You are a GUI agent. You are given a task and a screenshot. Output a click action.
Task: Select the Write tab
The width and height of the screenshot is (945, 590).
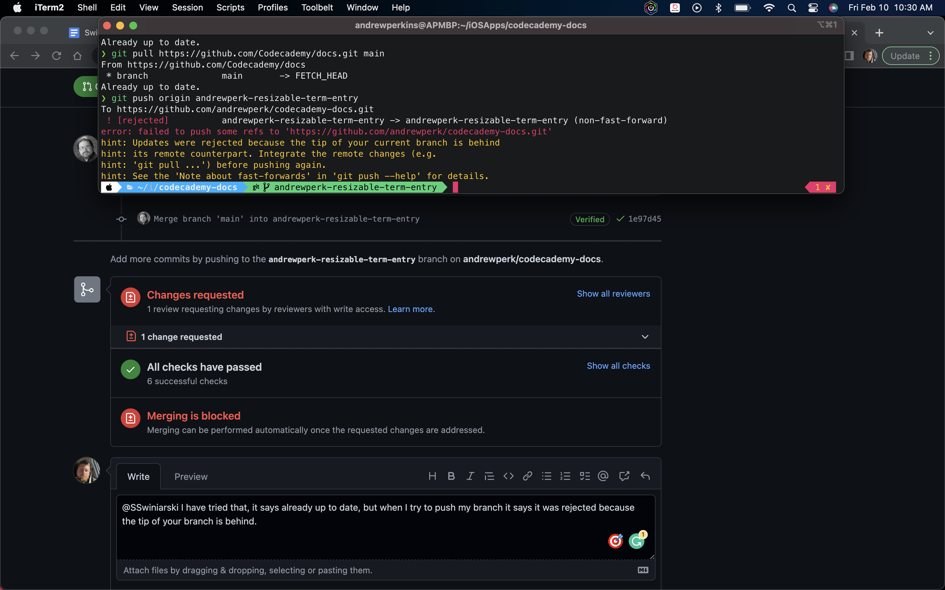coord(138,477)
